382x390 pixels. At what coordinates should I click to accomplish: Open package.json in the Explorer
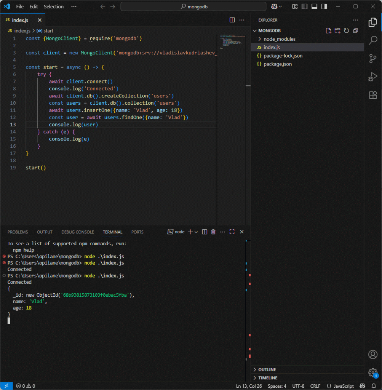point(278,64)
